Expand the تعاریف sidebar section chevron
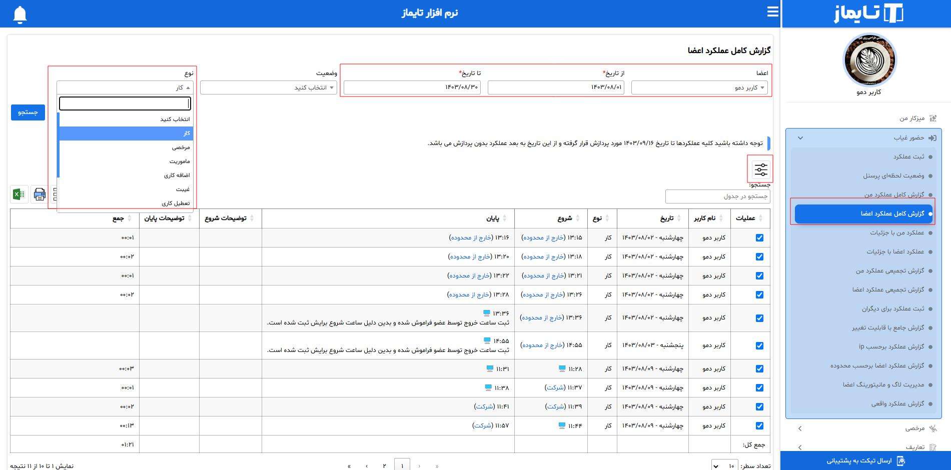 800,447
